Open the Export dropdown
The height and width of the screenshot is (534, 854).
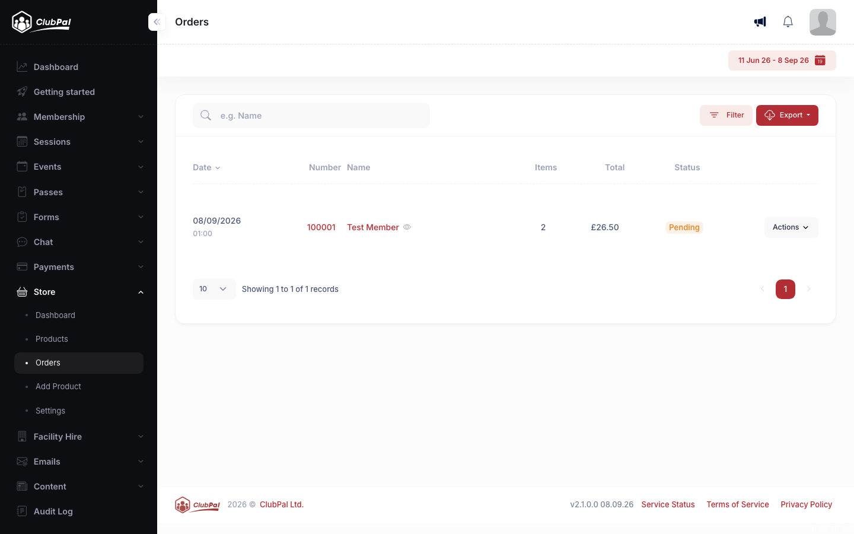click(x=787, y=115)
